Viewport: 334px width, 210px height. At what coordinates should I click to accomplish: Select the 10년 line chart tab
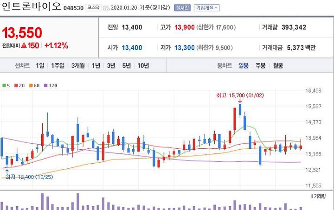143,65
